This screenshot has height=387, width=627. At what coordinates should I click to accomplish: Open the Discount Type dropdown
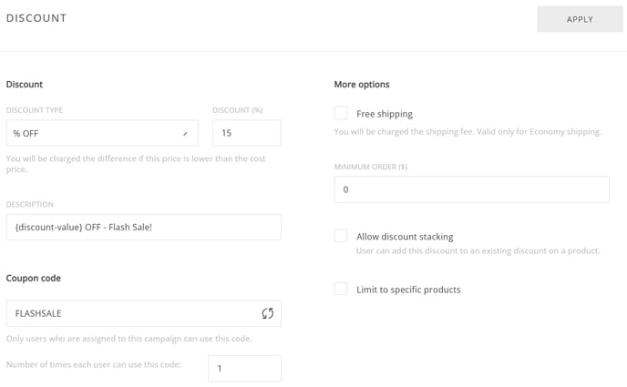[x=102, y=133]
